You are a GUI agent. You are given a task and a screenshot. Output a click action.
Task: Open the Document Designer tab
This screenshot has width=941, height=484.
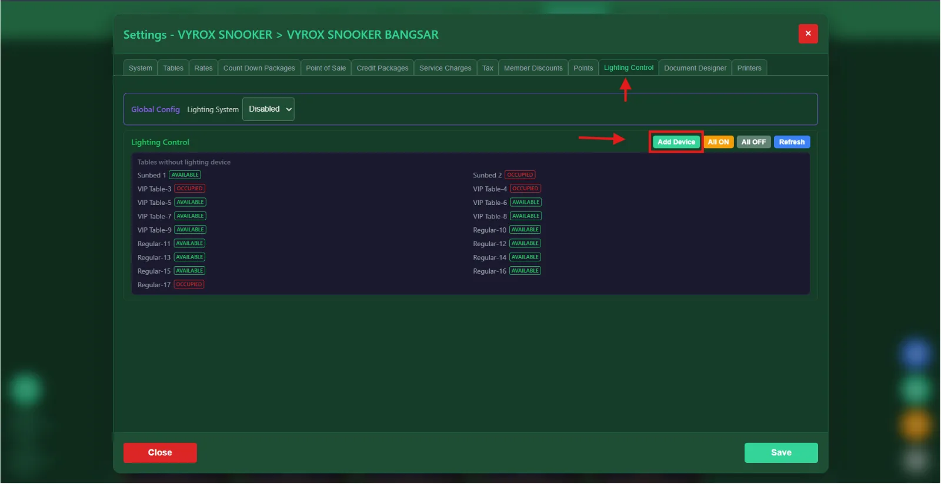coord(695,68)
